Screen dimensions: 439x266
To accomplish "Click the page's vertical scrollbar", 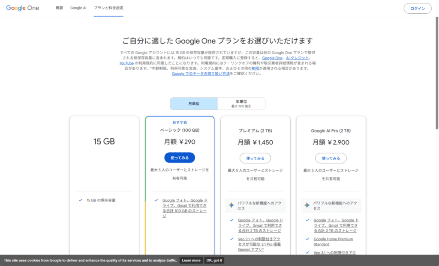I will [436, 86].
